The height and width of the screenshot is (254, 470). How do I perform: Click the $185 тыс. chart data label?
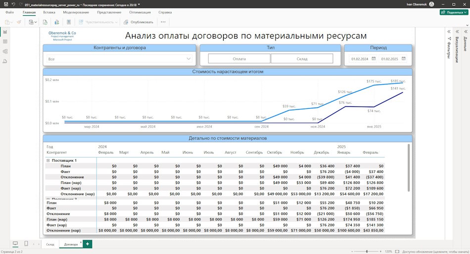pyautogui.click(x=398, y=81)
